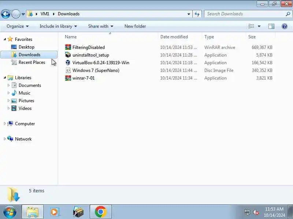This screenshot has height=219, width=293.
Task: Click the Downloads folder icon in details pane
Action: 14,195
